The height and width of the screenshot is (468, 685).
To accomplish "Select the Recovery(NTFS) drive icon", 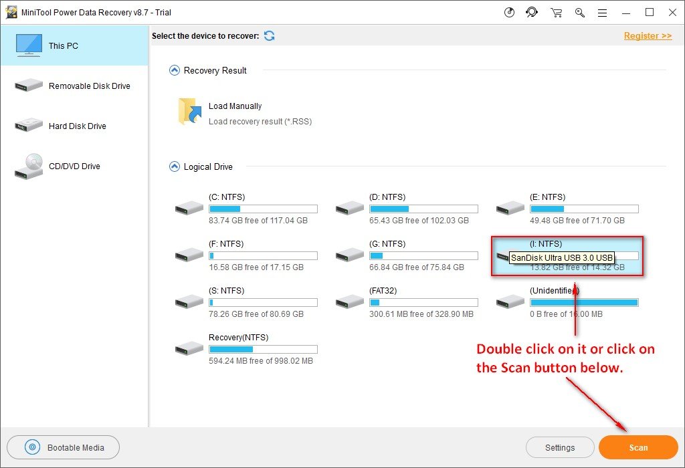I will pos(189,348).
